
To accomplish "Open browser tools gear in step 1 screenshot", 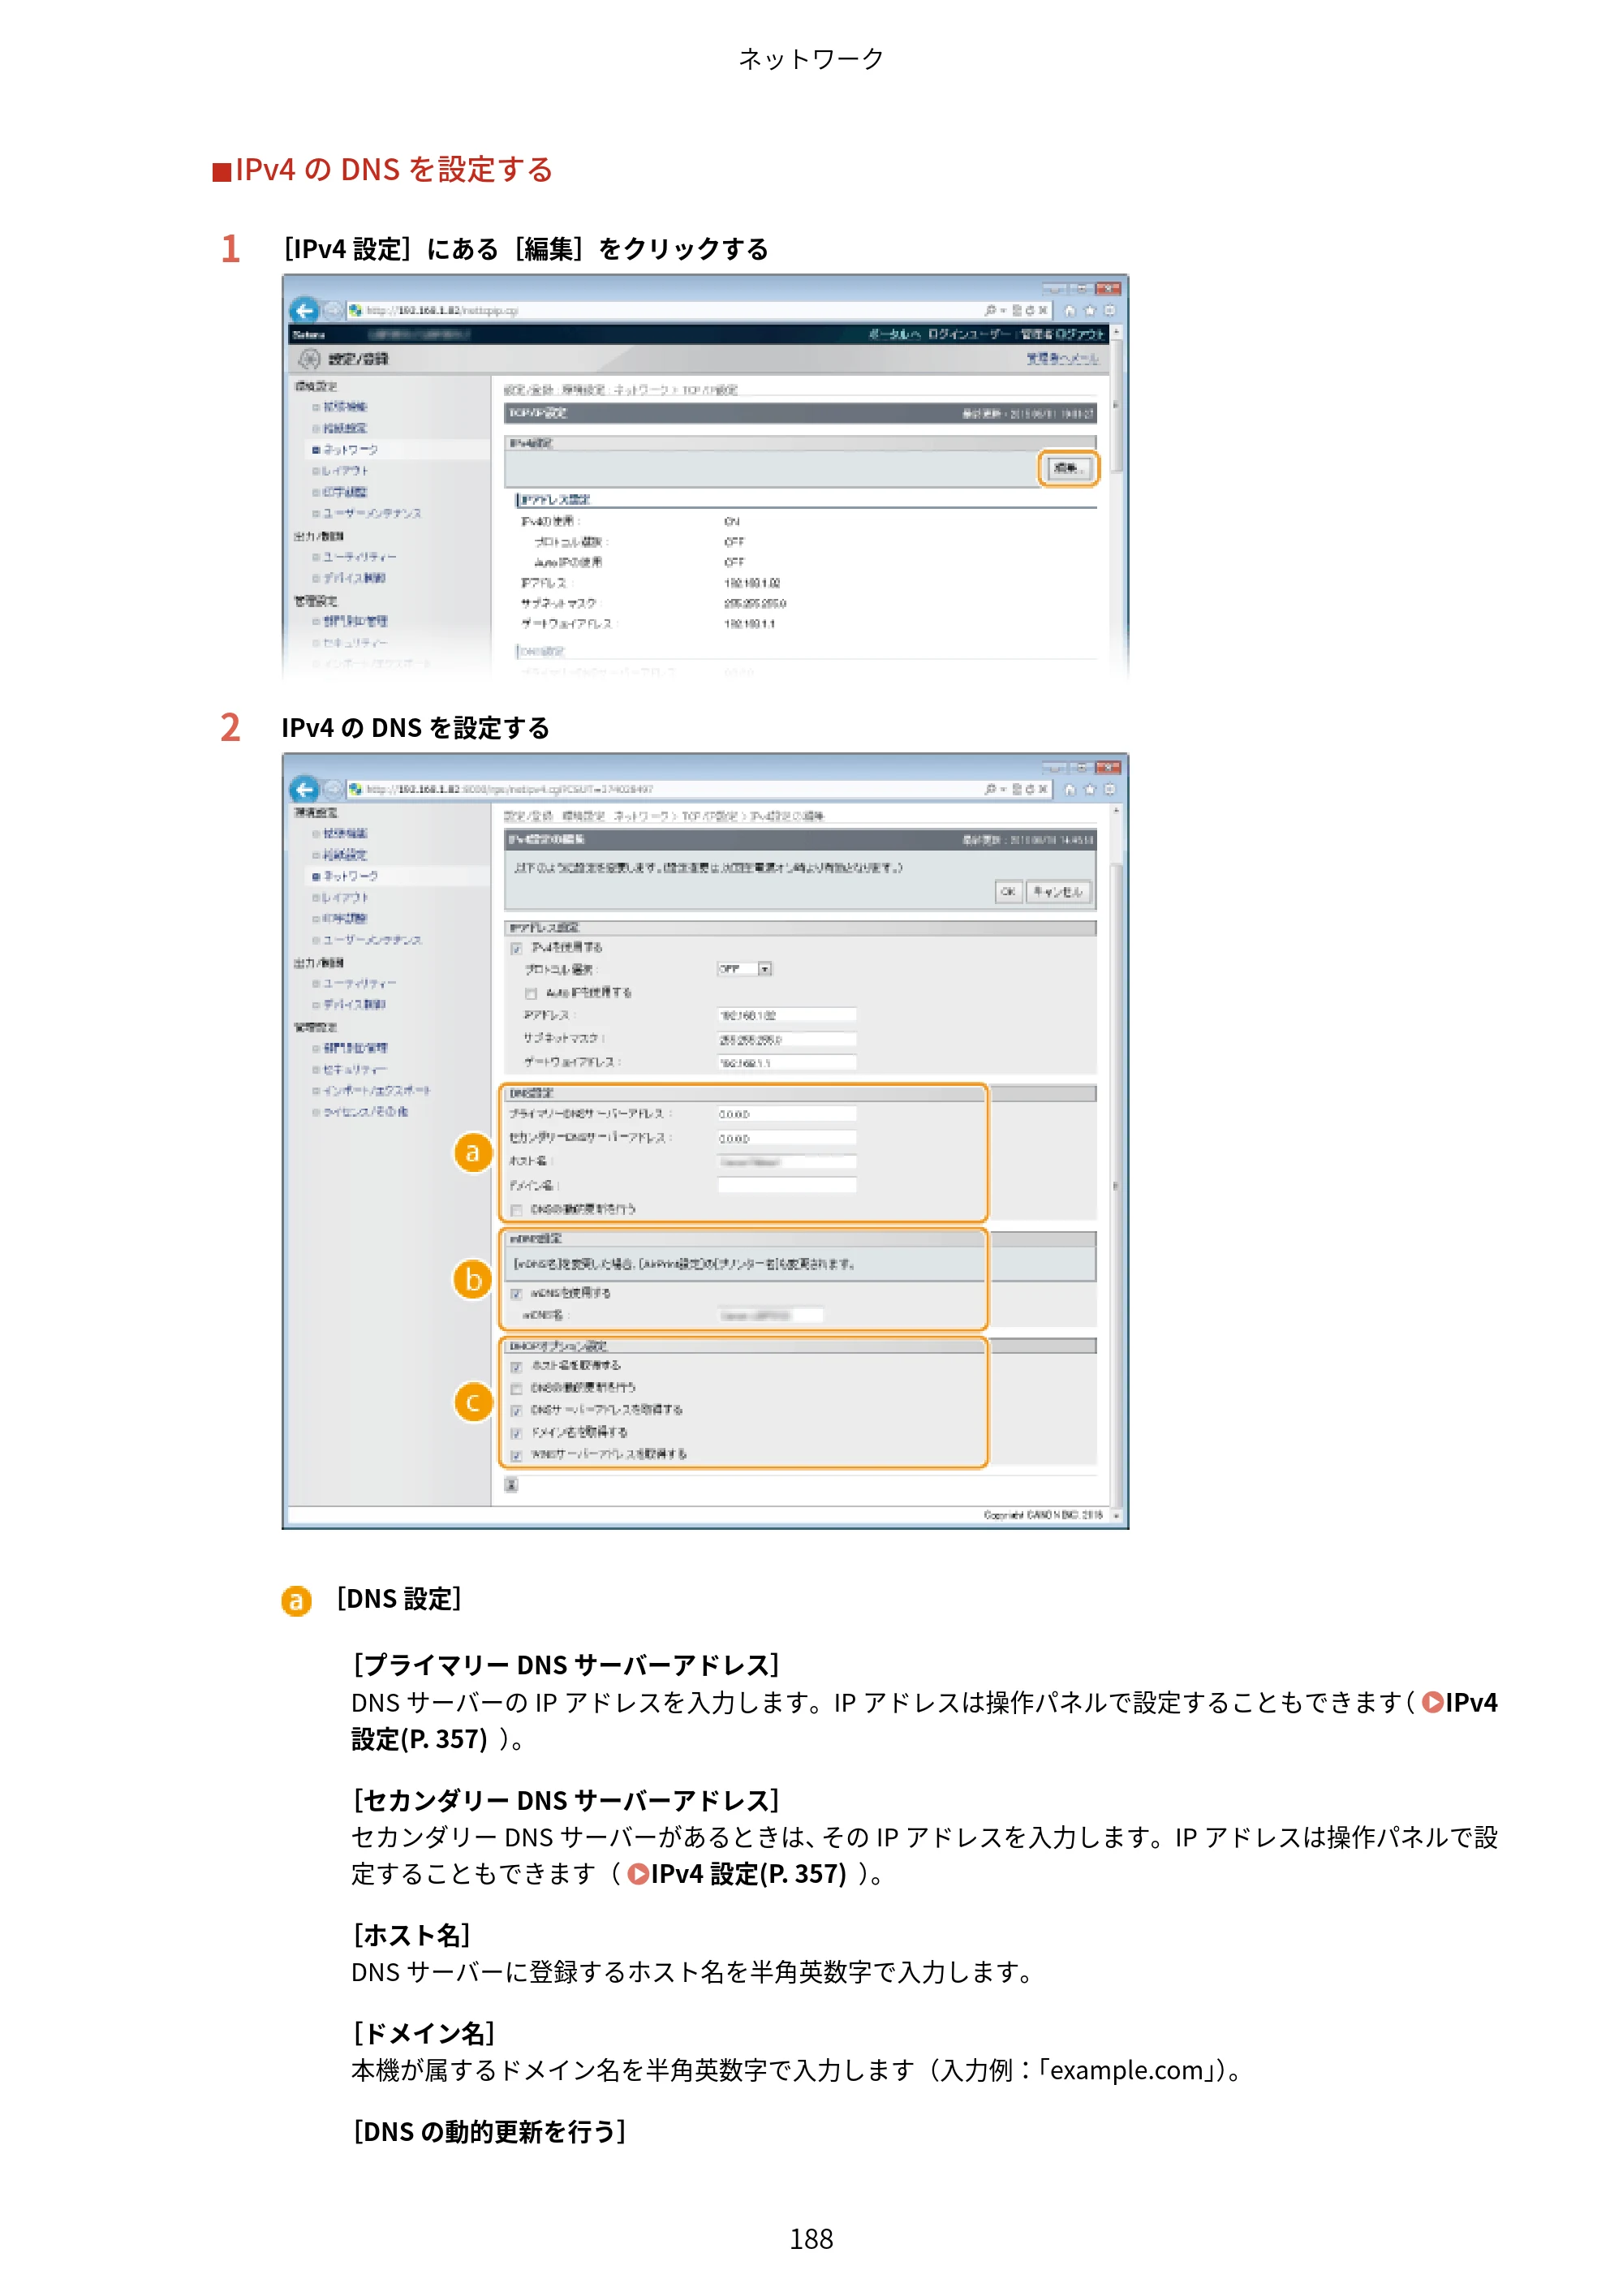I will point(1109,310).
